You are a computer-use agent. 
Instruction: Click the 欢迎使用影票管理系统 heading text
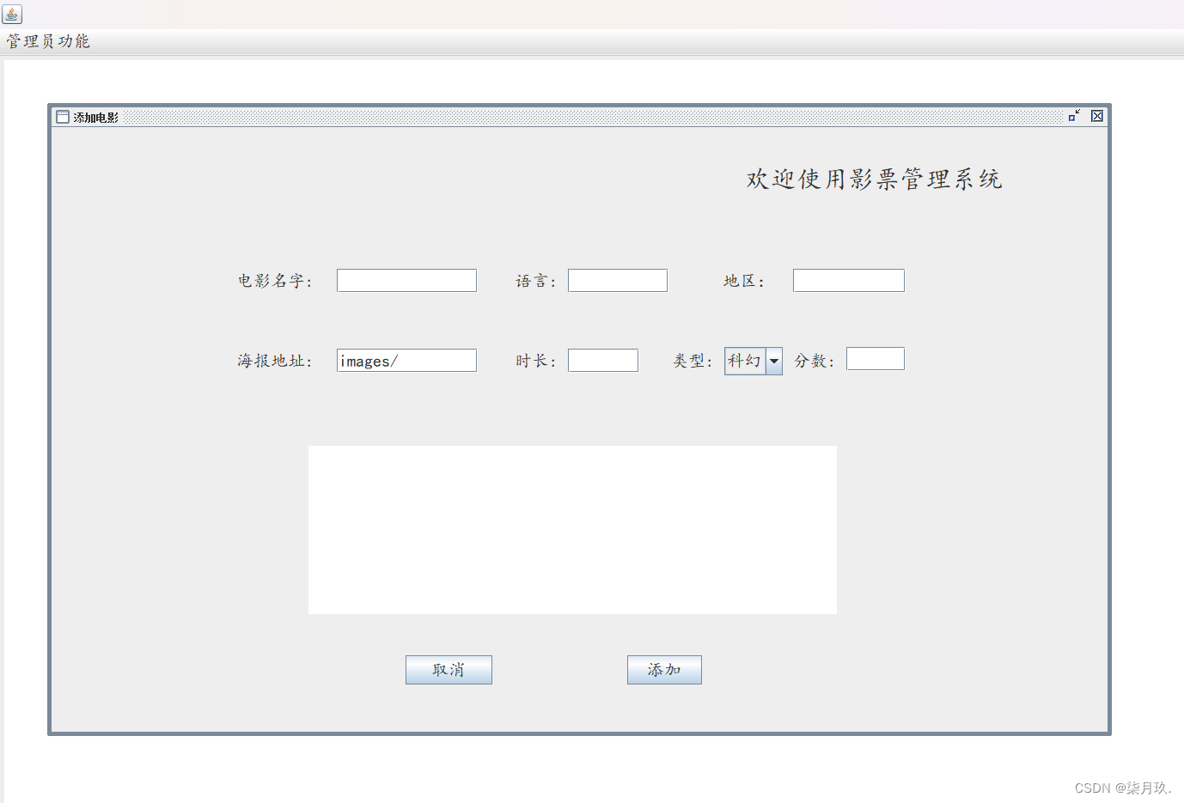[874, 179]
